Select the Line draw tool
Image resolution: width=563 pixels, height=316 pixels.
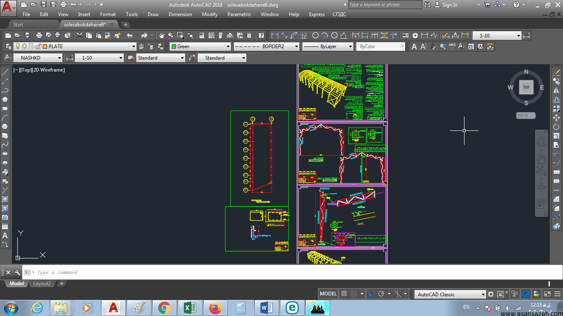point(5,72)
